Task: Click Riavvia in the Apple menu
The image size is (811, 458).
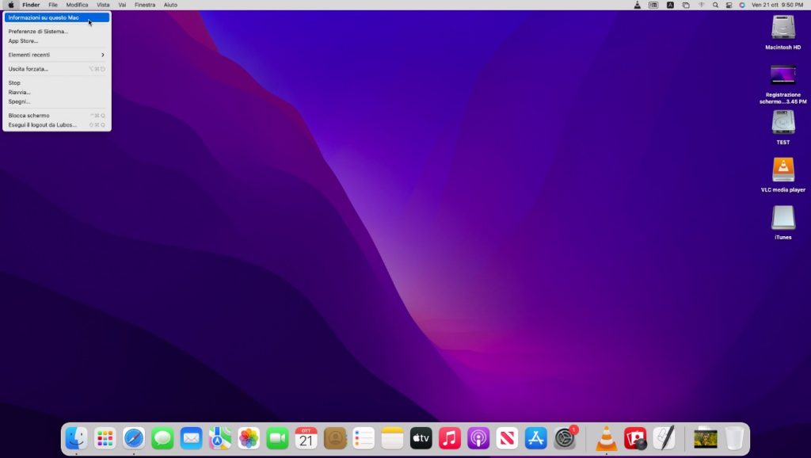Action: pyautogui.click(x=19, y=92)
